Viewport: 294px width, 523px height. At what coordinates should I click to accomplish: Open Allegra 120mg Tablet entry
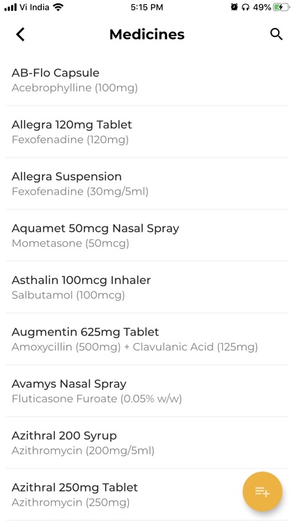pos(147,132)
